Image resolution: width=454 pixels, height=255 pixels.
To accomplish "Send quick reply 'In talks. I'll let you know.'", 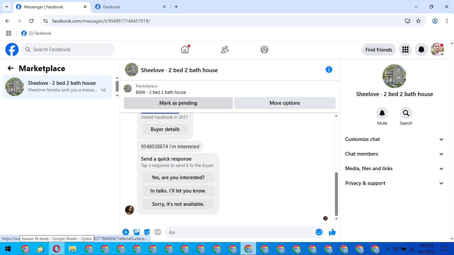I will [178, 191].
